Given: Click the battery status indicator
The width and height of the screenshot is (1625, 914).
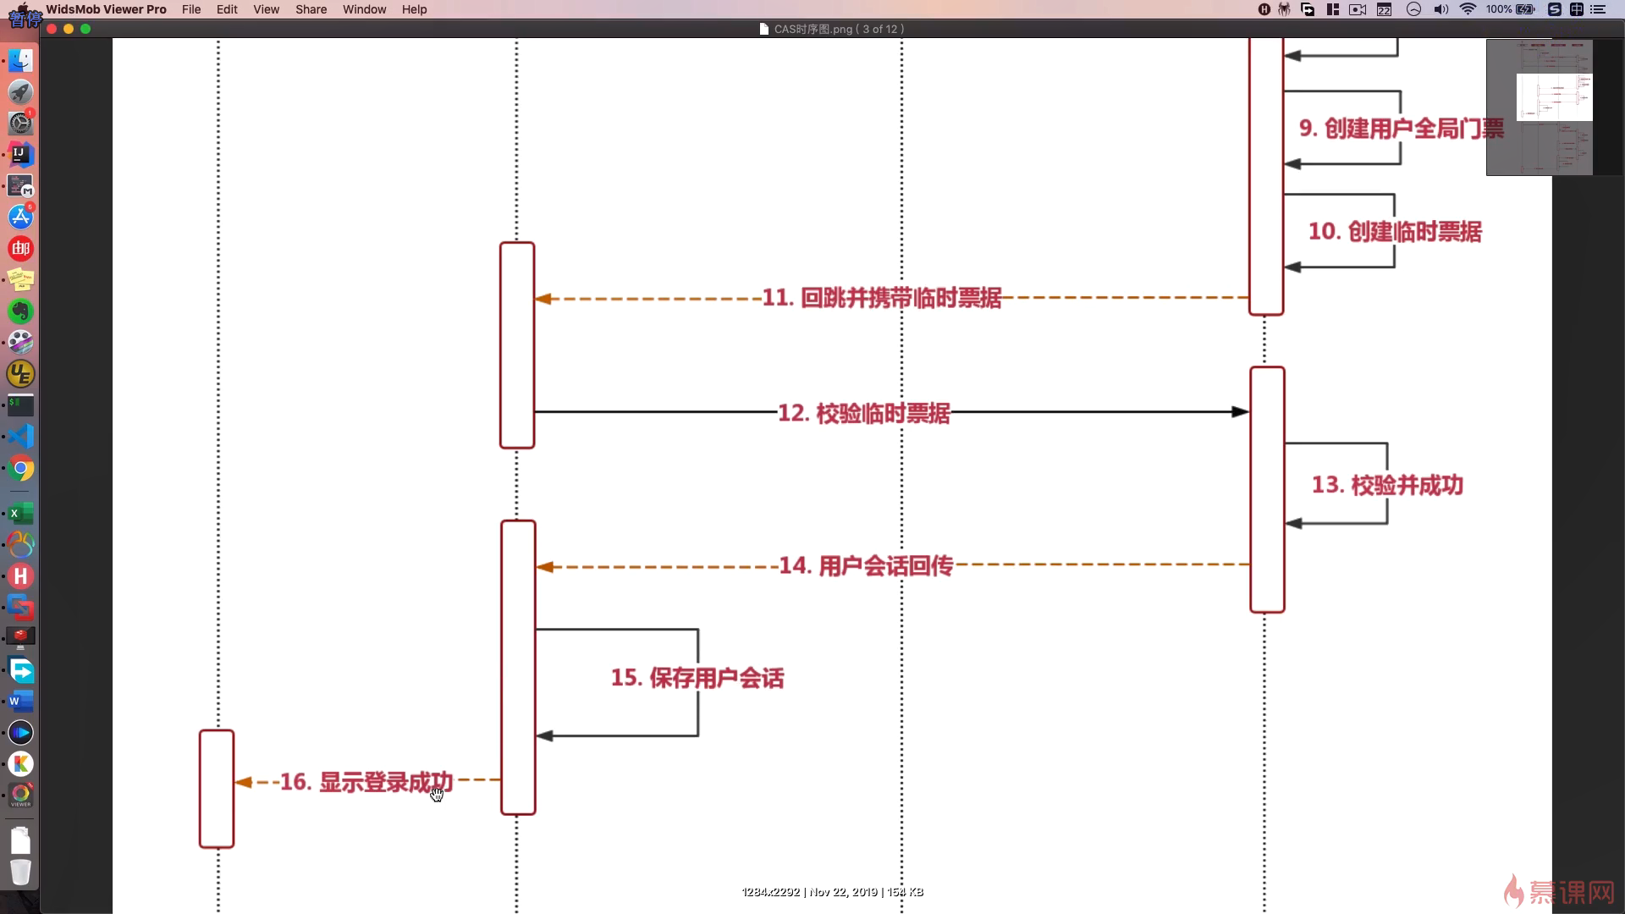Looking at the screenshot, I should coord(1511,9).
